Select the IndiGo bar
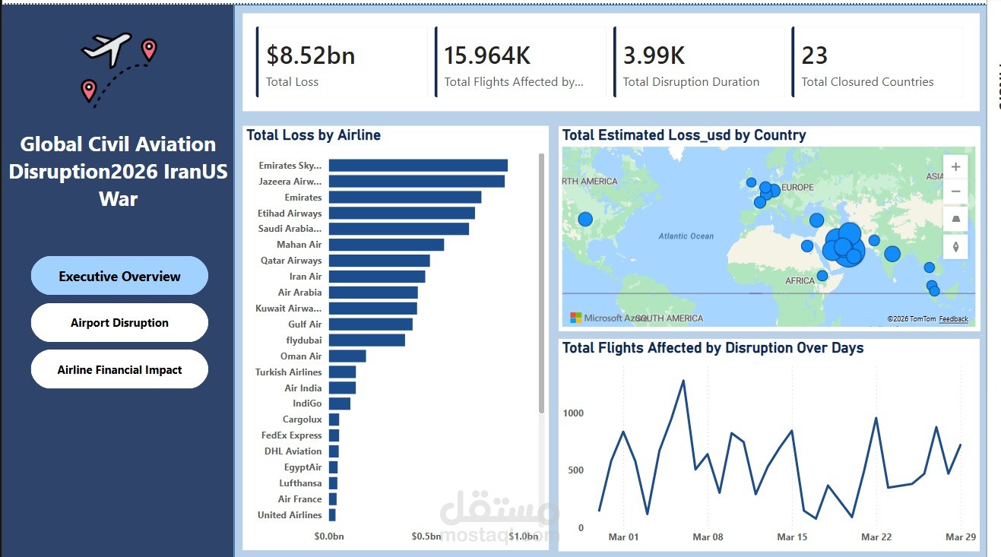 click(340, 404)
